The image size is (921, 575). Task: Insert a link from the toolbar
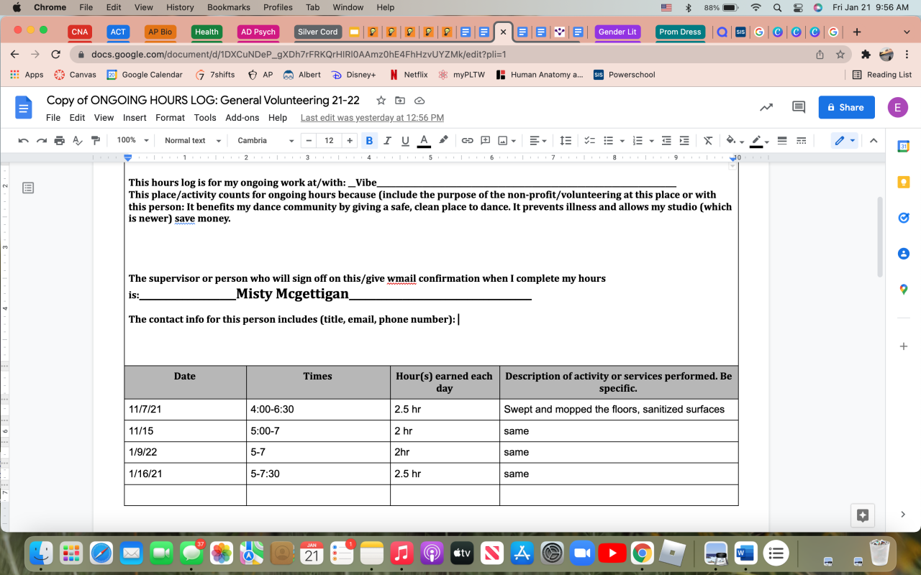tap(468, 140)
